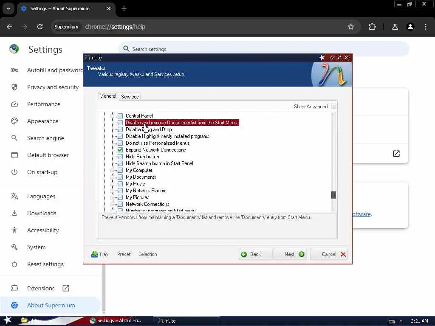Expand the My Pictures tree node

point(112,197)
